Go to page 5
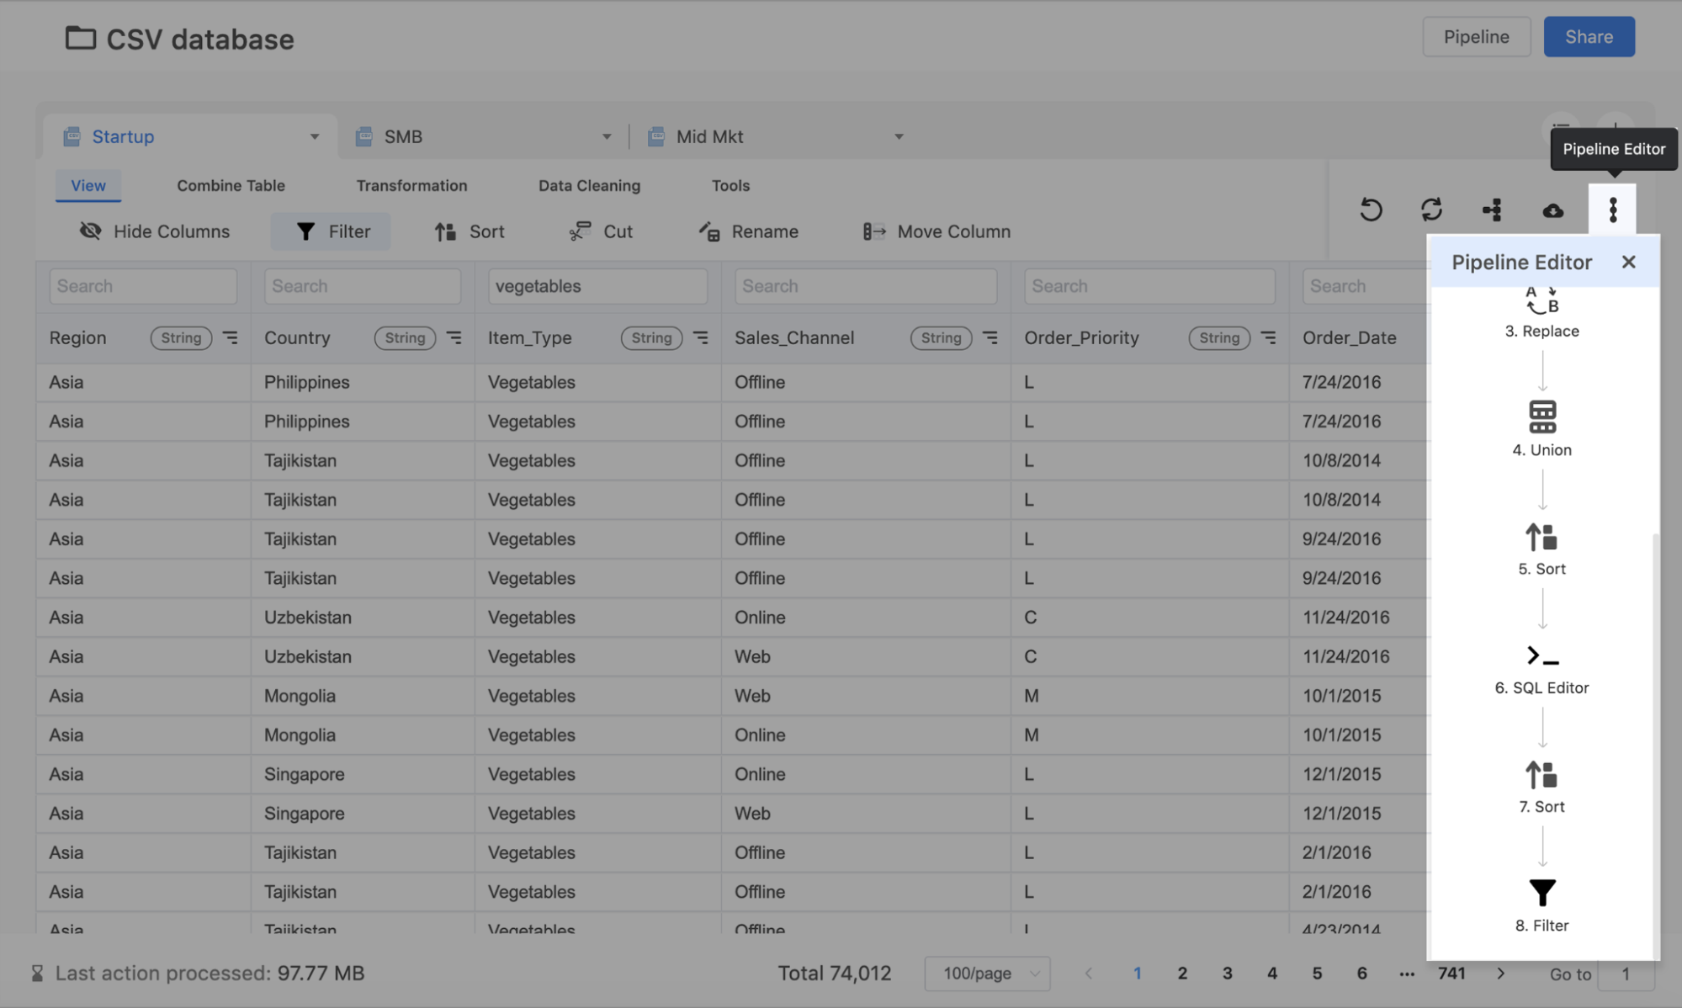 pos(1317,974)
